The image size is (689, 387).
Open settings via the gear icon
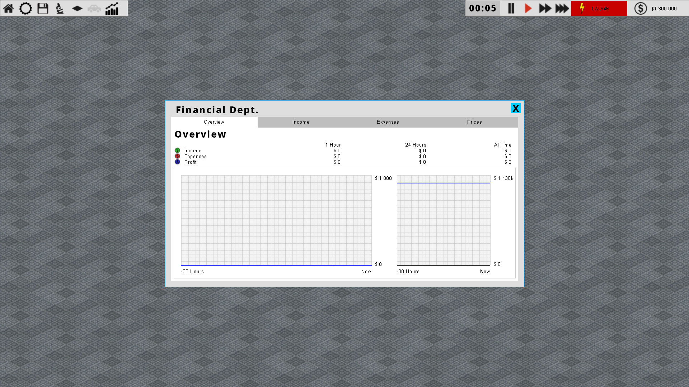25,8
